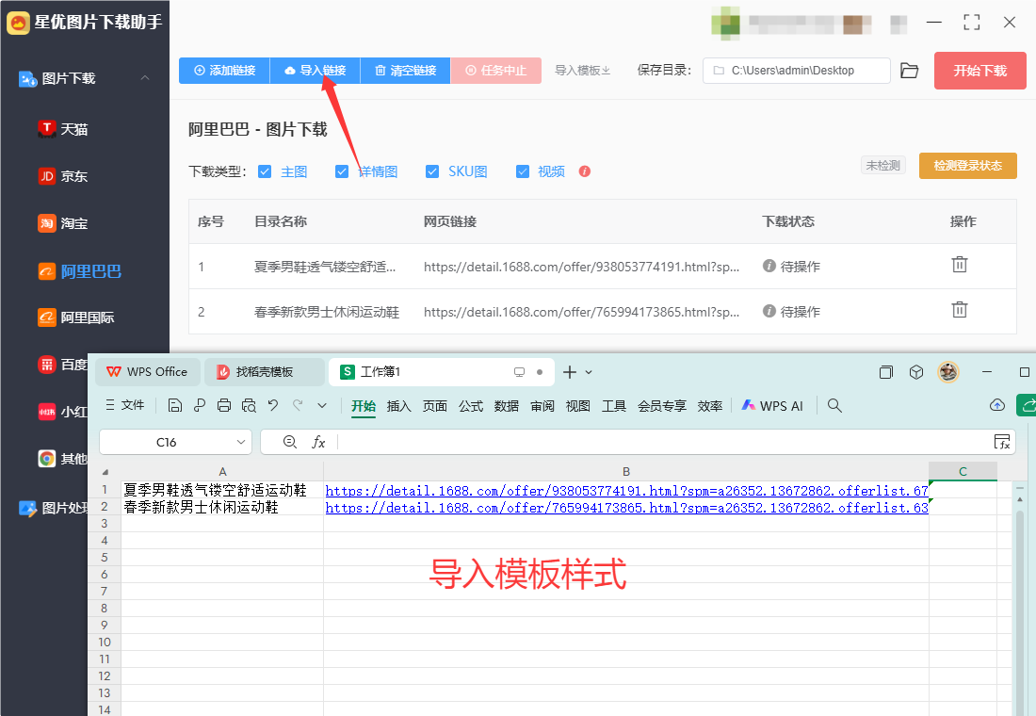1036x716 pixels.
Task: Browse for save folder with folder icon
Action: (x=910, y=70)
